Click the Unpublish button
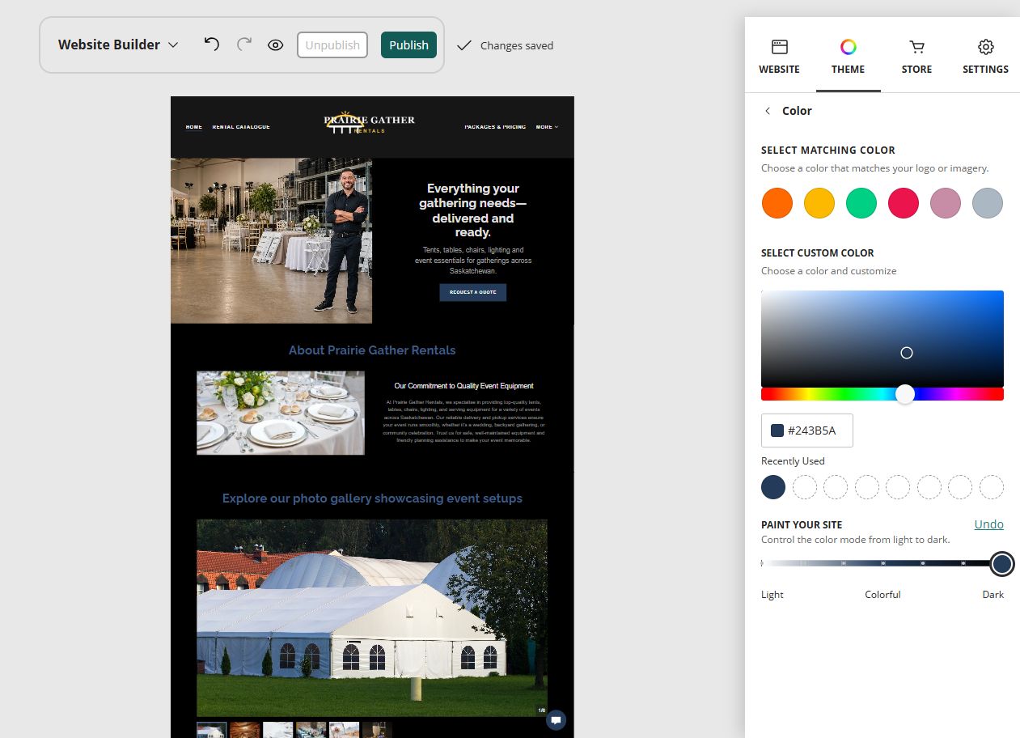 pos(332,45)
